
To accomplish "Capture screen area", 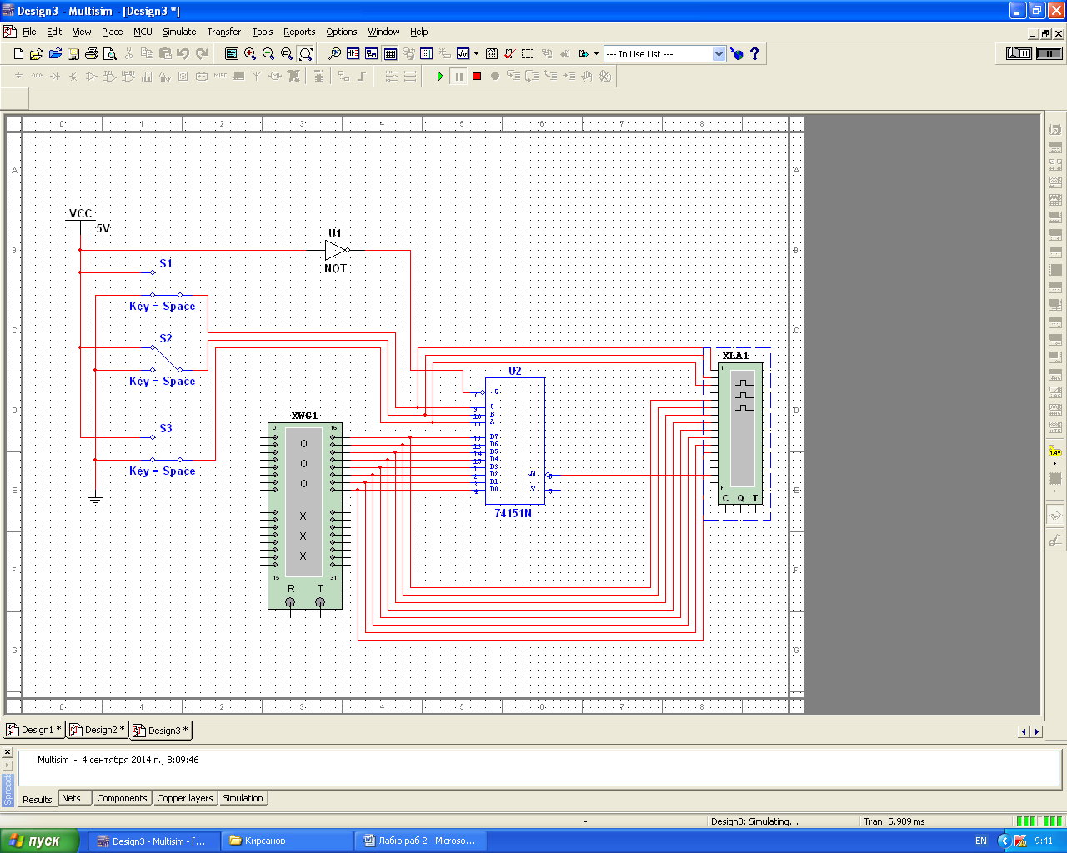I will coord(528,53).
